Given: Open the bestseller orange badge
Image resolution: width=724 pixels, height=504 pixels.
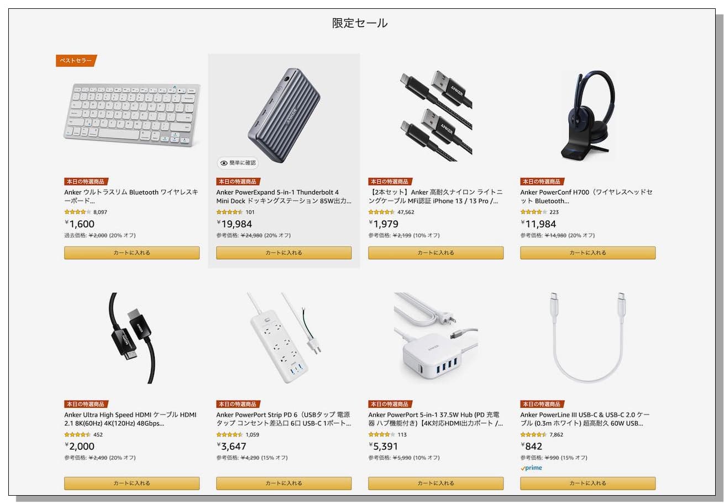Looking at the screenshot, I should pos(76,61).
